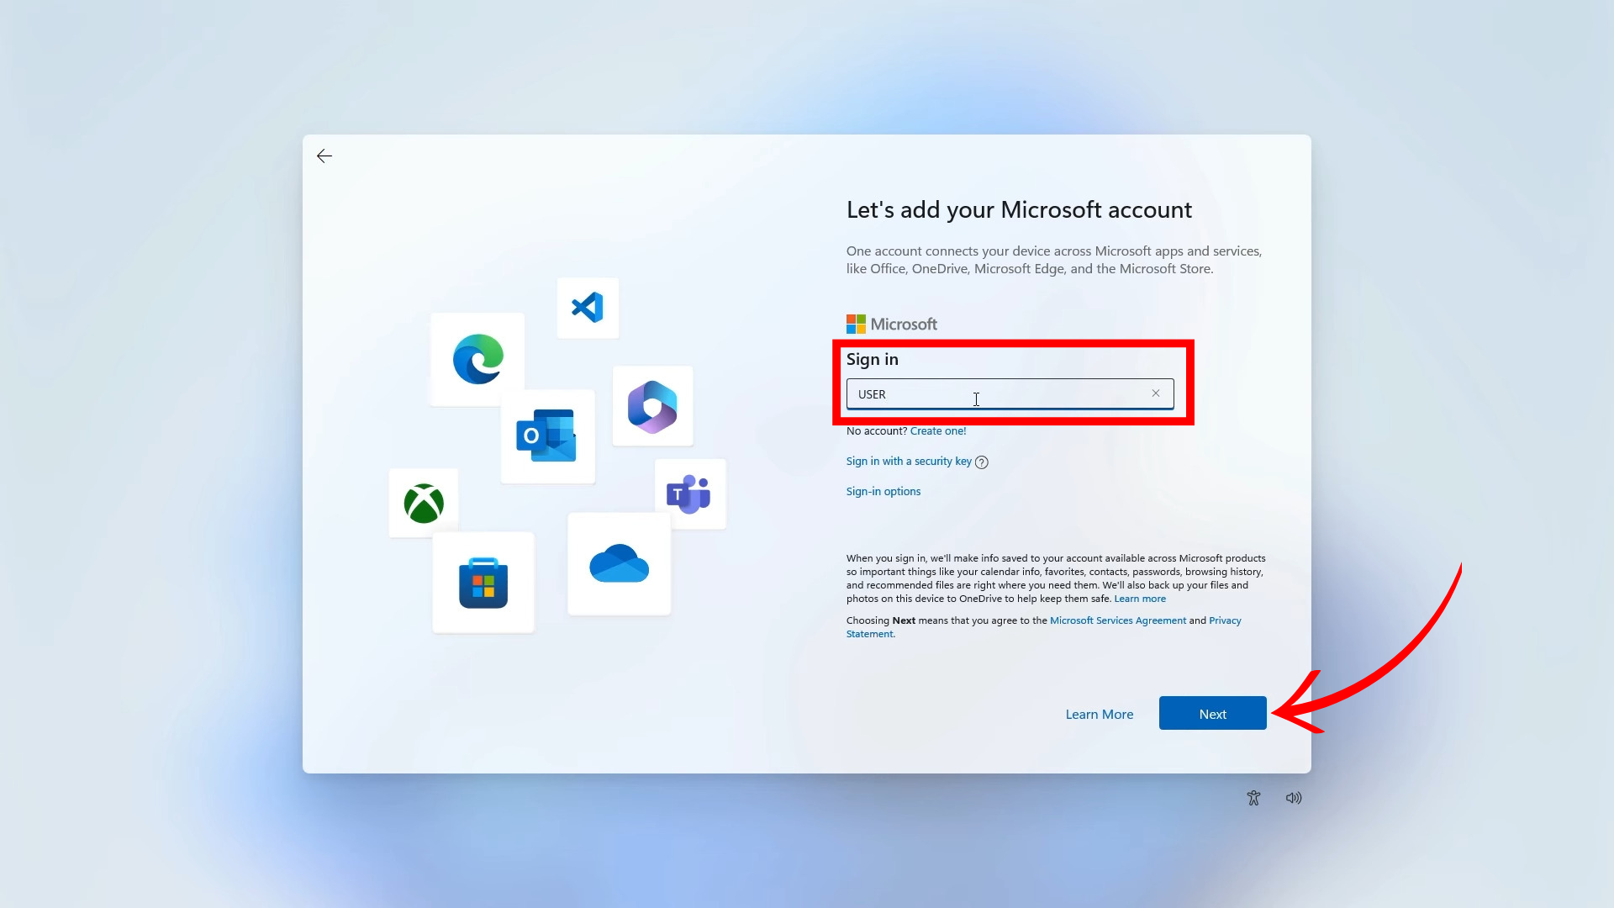The height and width of the screenshot is (908, 1614).
Task: Click the Microsoft Teams icon
Action: [689, 494]
